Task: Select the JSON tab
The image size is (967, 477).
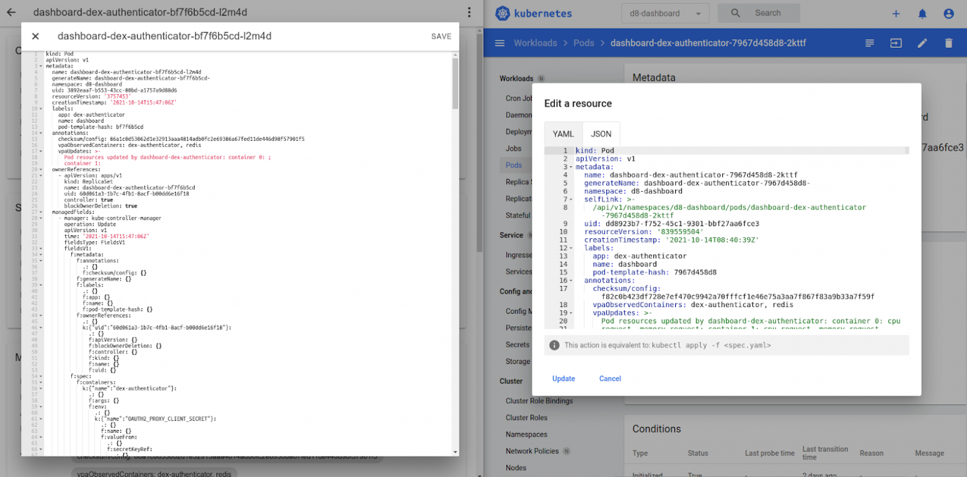Action: (601, 134)
